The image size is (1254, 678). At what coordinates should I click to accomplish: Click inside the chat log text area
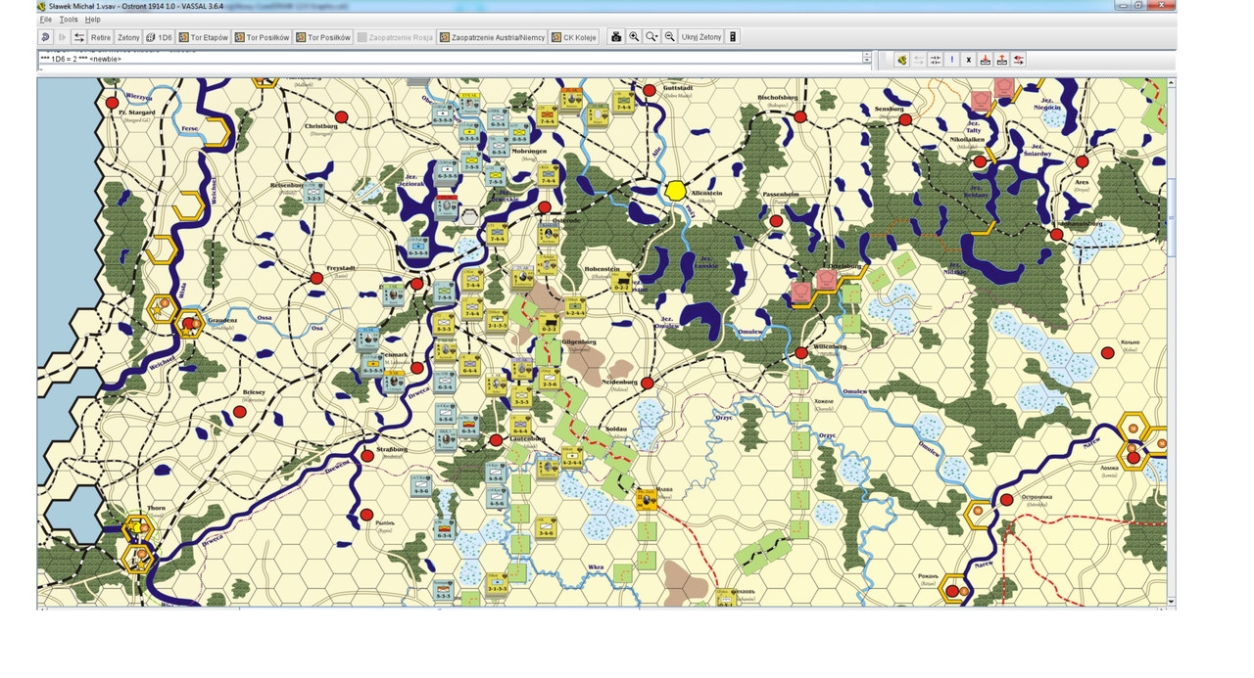(x=450, y=59)
